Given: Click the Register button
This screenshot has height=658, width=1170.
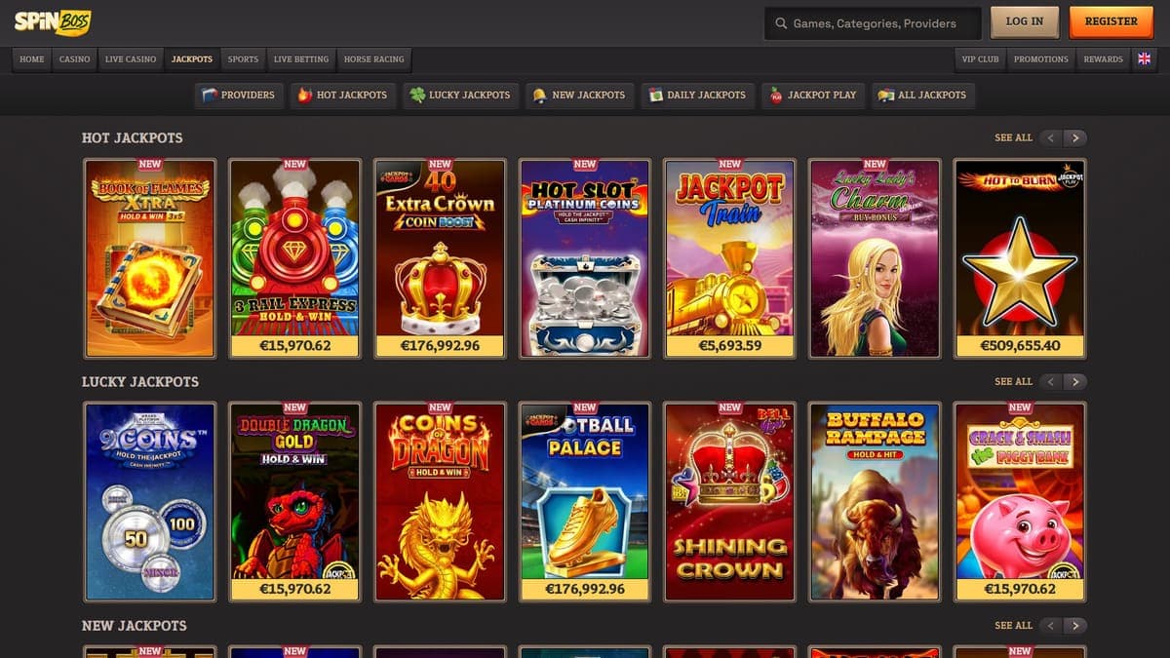Looking at the screenshot, I should pos(1111,21).
